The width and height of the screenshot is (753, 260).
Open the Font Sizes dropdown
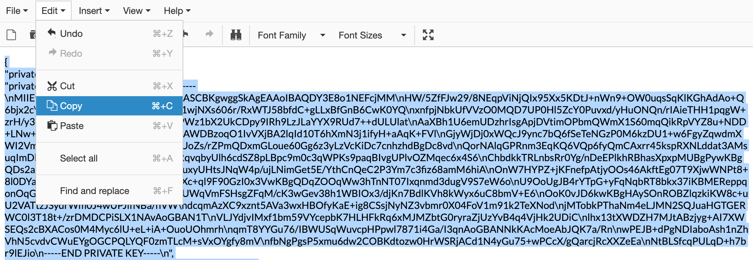(371, 35)
